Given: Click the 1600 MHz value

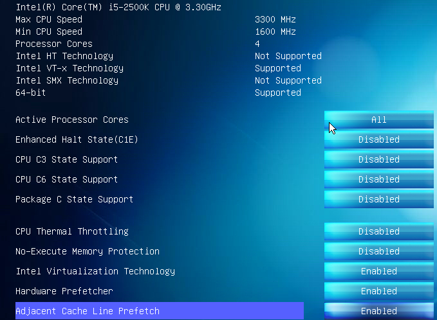Looking at the screenshot, I should pyautogui.click(x=275, y=31).
